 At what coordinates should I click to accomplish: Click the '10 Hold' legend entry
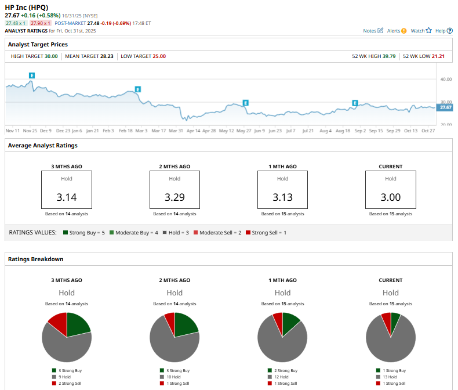[170, 377]
